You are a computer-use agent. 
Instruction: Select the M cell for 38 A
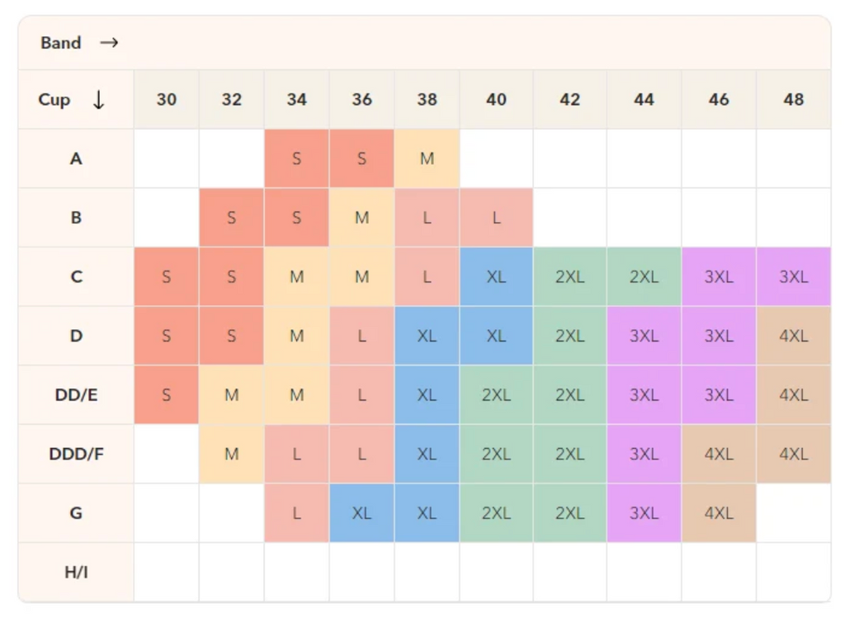[x=427, y=158]
